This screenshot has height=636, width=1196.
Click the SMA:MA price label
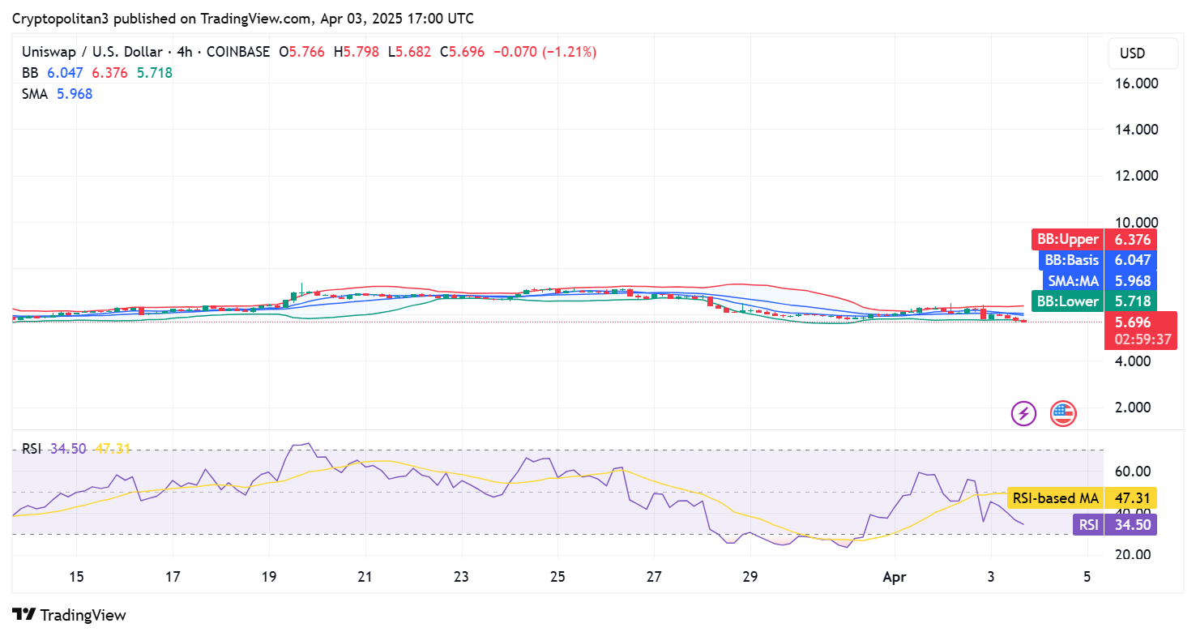pos(1073,281)
